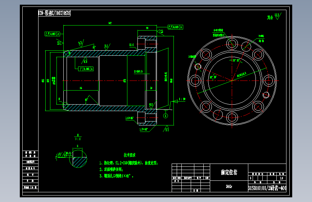The height and width of the screenshot is (202, 312).
Task: Select the 0.003 tolerance frame at upper right
Action: pyautogui.click(x=175, y=27)
